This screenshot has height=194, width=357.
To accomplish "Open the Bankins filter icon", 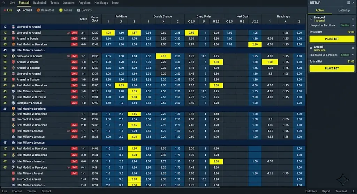I will pyautogui.click(x=78, y=10).
